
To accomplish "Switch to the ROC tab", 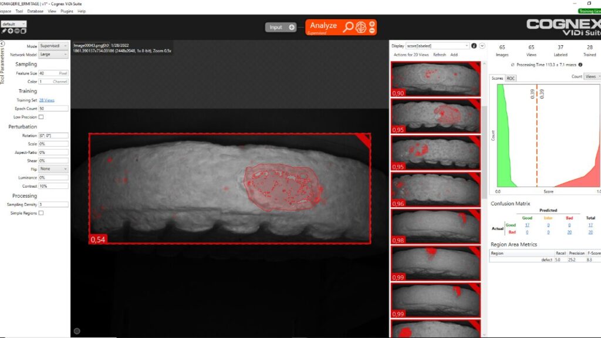I will click(x=511, y=78).
